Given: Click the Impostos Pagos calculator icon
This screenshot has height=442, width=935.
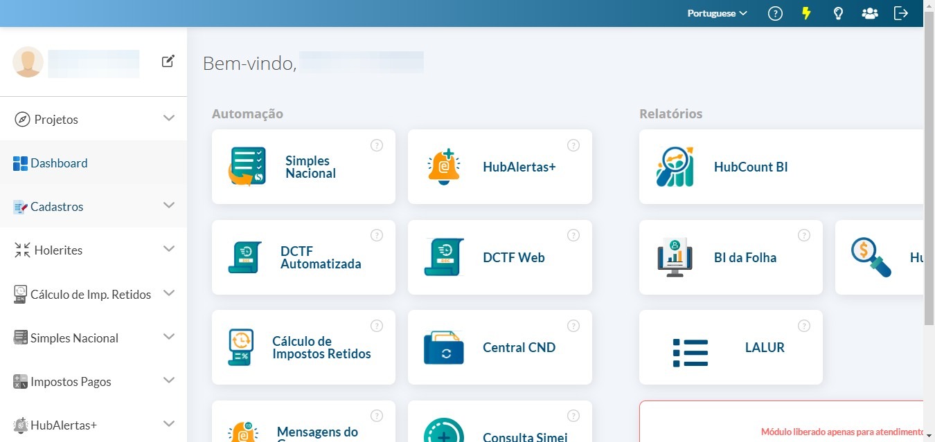Looking at the screenshot, I should pos(21,381).
